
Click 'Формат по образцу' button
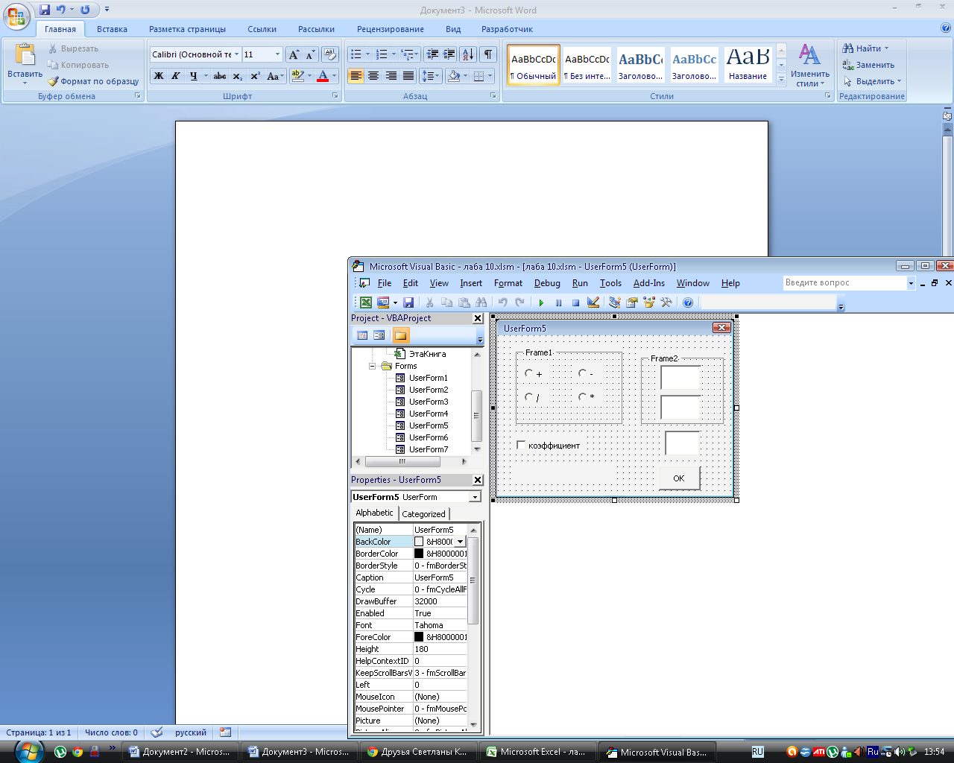click(93, 81)
